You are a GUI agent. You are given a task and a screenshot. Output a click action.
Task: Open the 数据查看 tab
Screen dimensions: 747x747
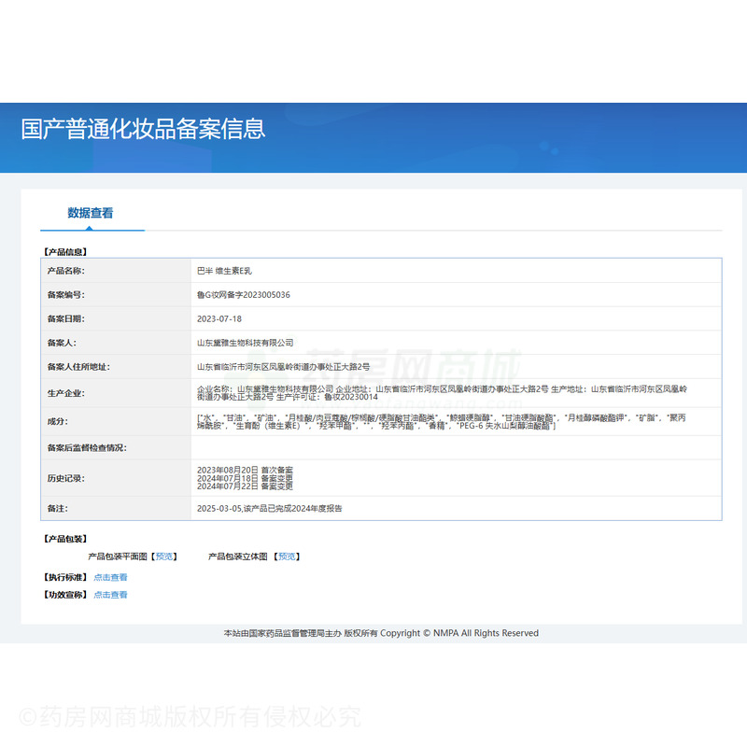point(91,213)
